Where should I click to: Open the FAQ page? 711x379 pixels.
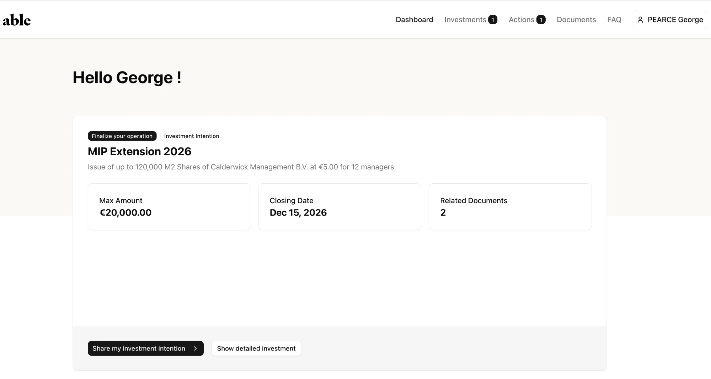point(614,20)
